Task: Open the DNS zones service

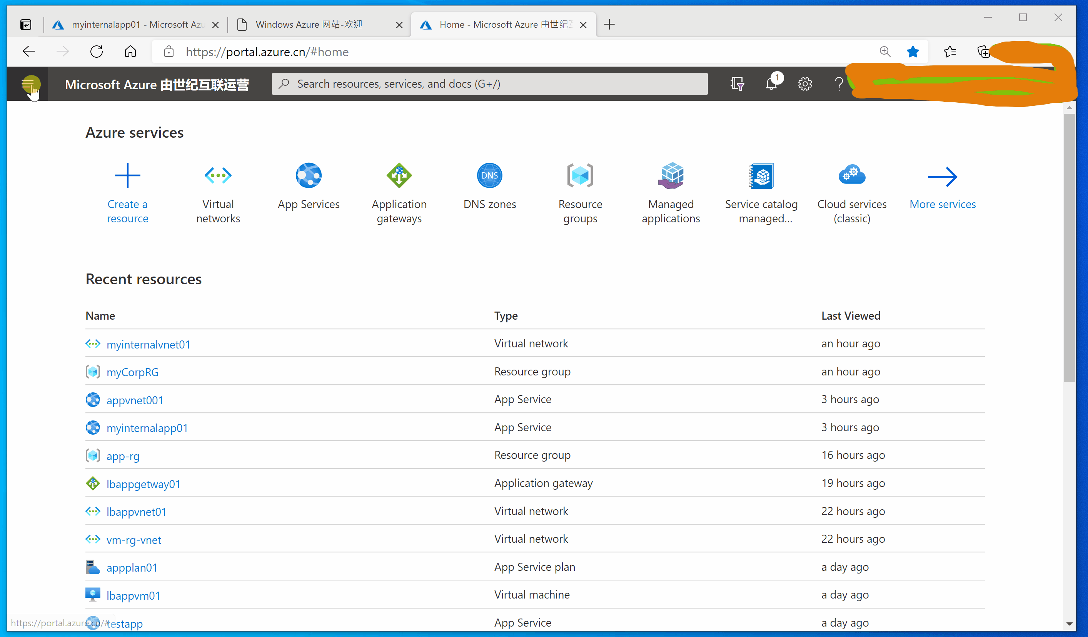Action: (489, 176)
